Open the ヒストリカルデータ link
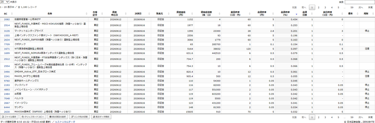375x123 pixels. pyautogui.click(x=65, y=122)
